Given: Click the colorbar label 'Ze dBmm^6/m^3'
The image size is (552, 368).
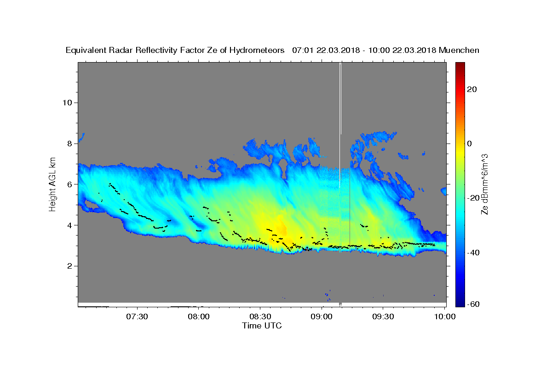Looking at the screenshot, I should coord(484,184).
